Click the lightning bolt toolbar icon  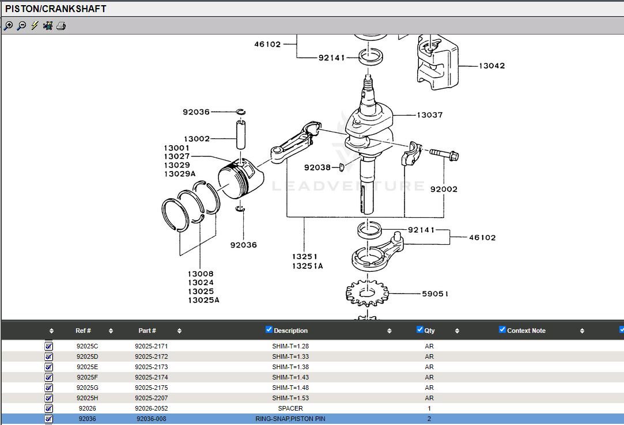tap(35, 26)
